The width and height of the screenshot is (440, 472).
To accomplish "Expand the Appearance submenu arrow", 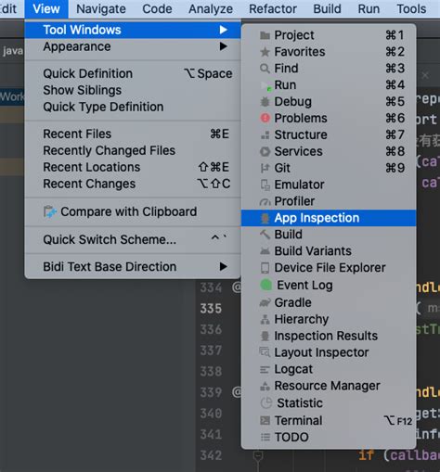I will click(224, 46).
